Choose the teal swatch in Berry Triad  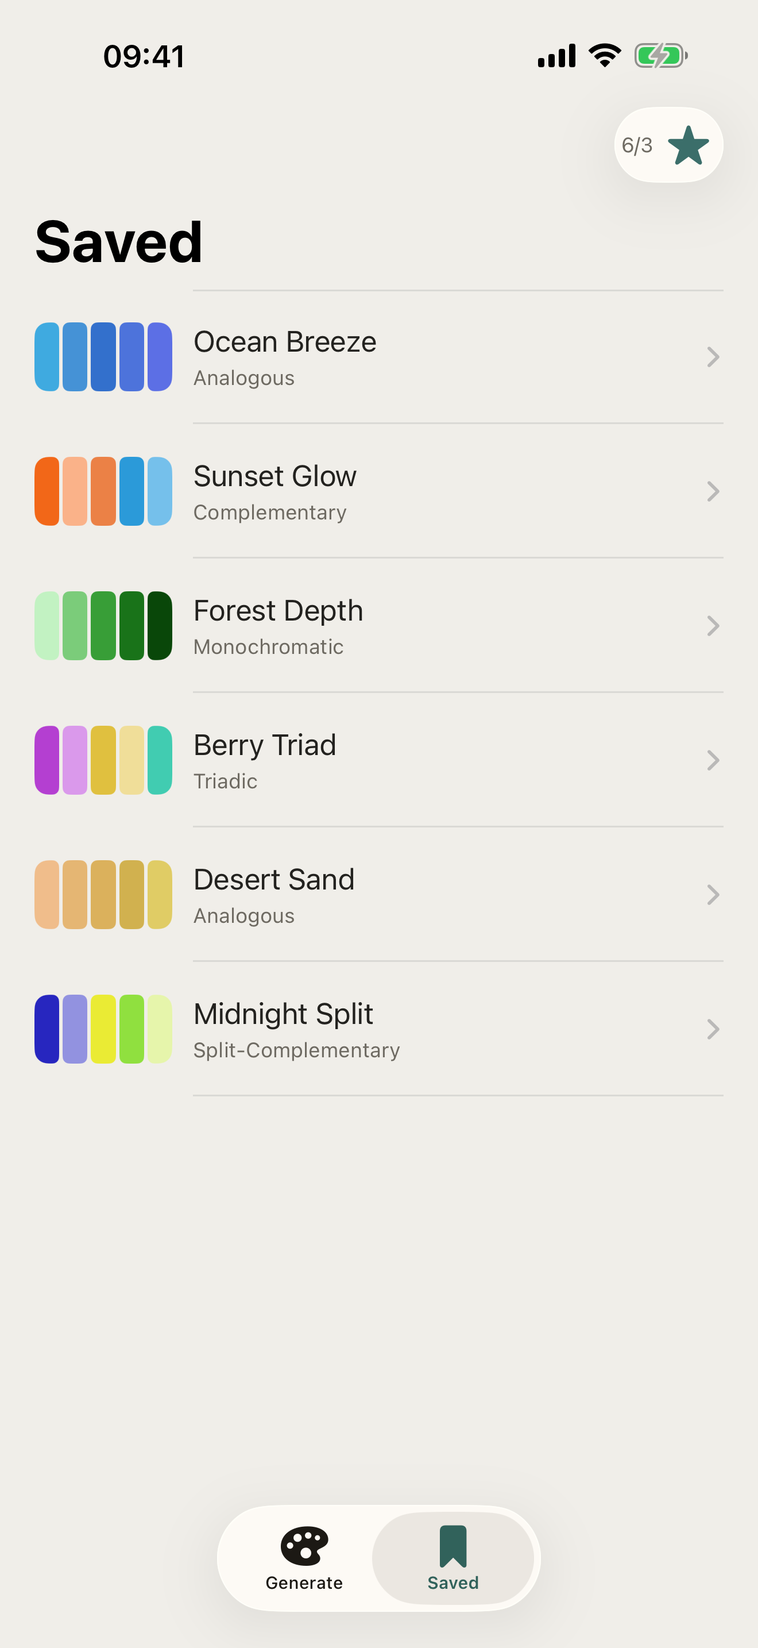pos(160,760)
